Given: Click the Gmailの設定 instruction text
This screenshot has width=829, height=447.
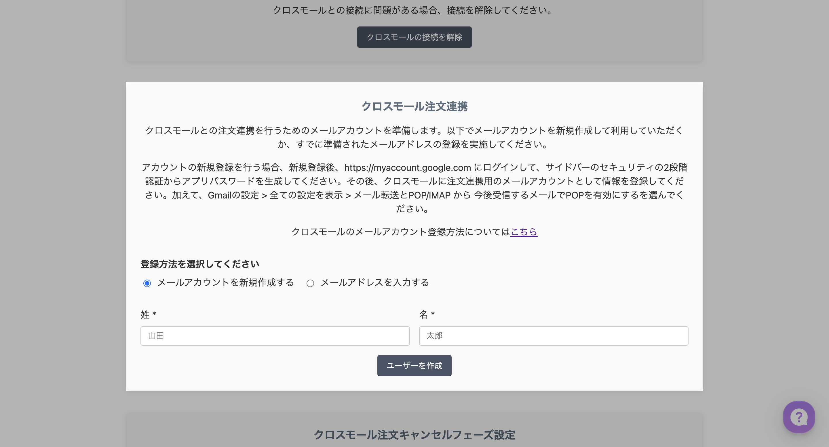Looking at the screenshot, I should [233, 195].
